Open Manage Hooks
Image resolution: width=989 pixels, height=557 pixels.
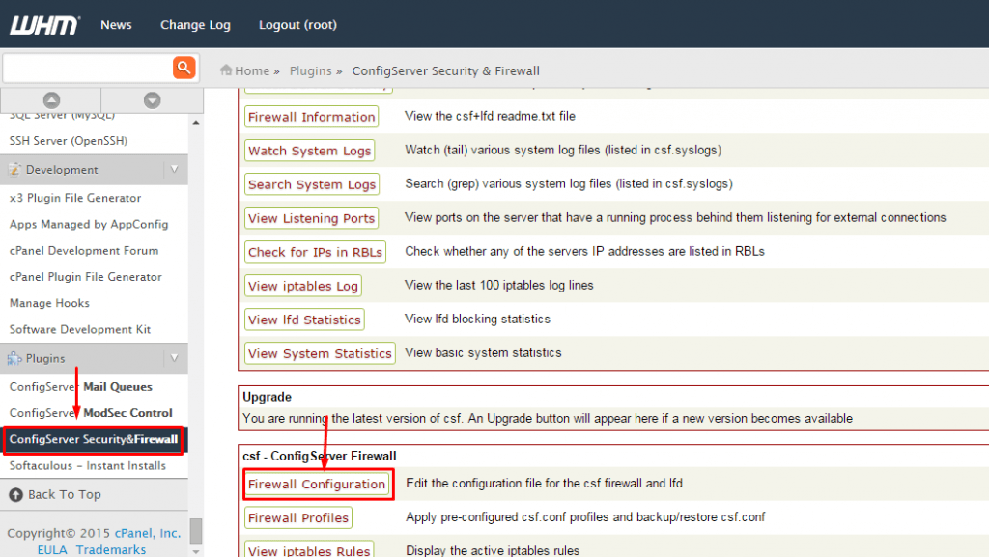(x=49, y=303)
